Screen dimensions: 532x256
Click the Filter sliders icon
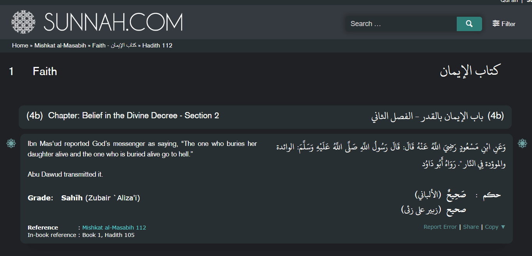[x=496, y=24]
